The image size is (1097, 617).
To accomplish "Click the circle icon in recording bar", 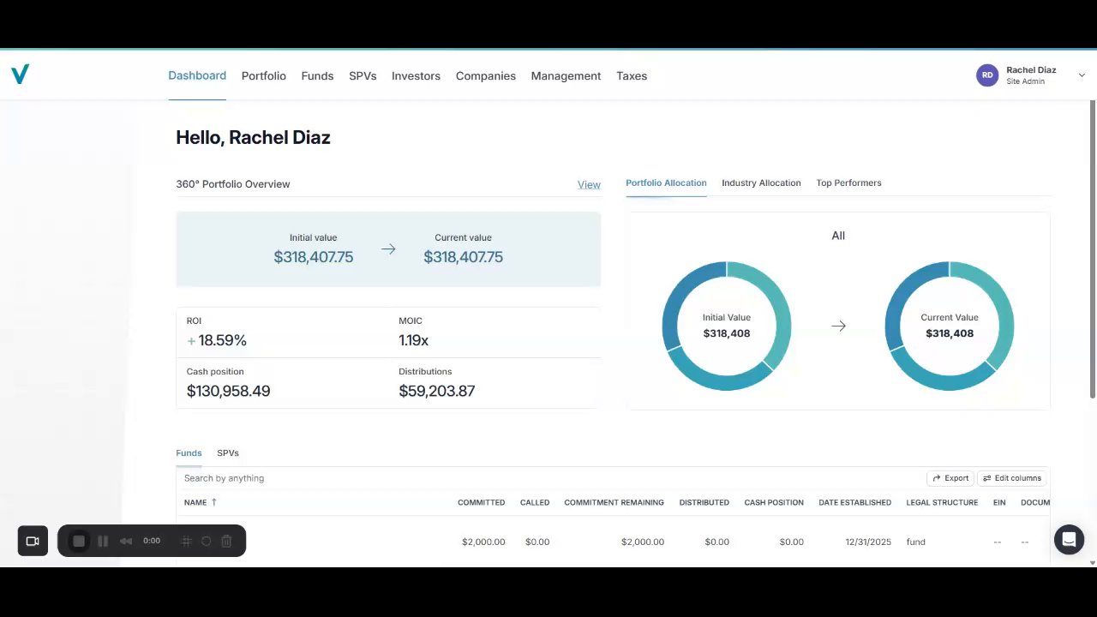I will (x=206, y=541).
